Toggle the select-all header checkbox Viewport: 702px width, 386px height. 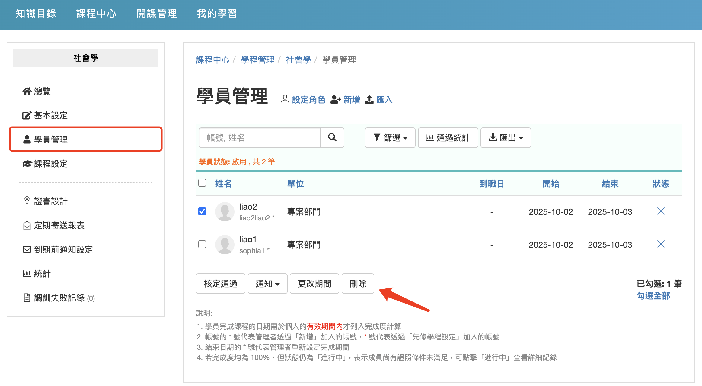(202, 183)
